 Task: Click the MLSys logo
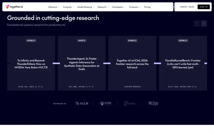point(153,103)
